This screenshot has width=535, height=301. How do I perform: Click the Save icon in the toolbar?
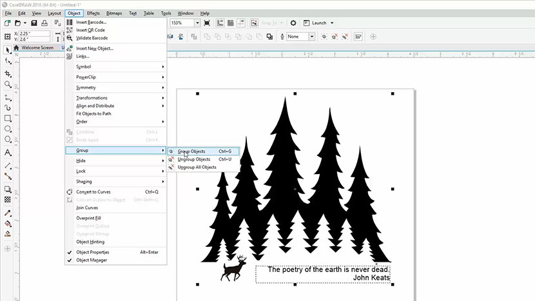click(34, 23)
